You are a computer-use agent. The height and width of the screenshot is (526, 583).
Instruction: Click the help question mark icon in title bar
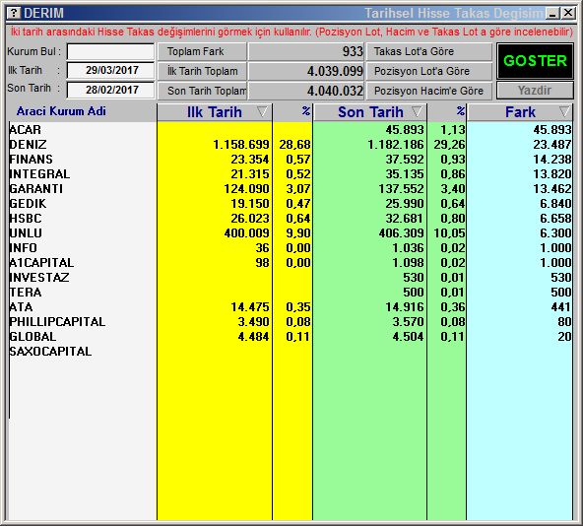pos(14,13)
